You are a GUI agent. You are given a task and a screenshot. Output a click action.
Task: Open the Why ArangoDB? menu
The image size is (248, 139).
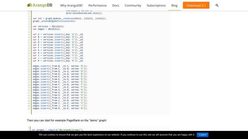coord(71,5)
